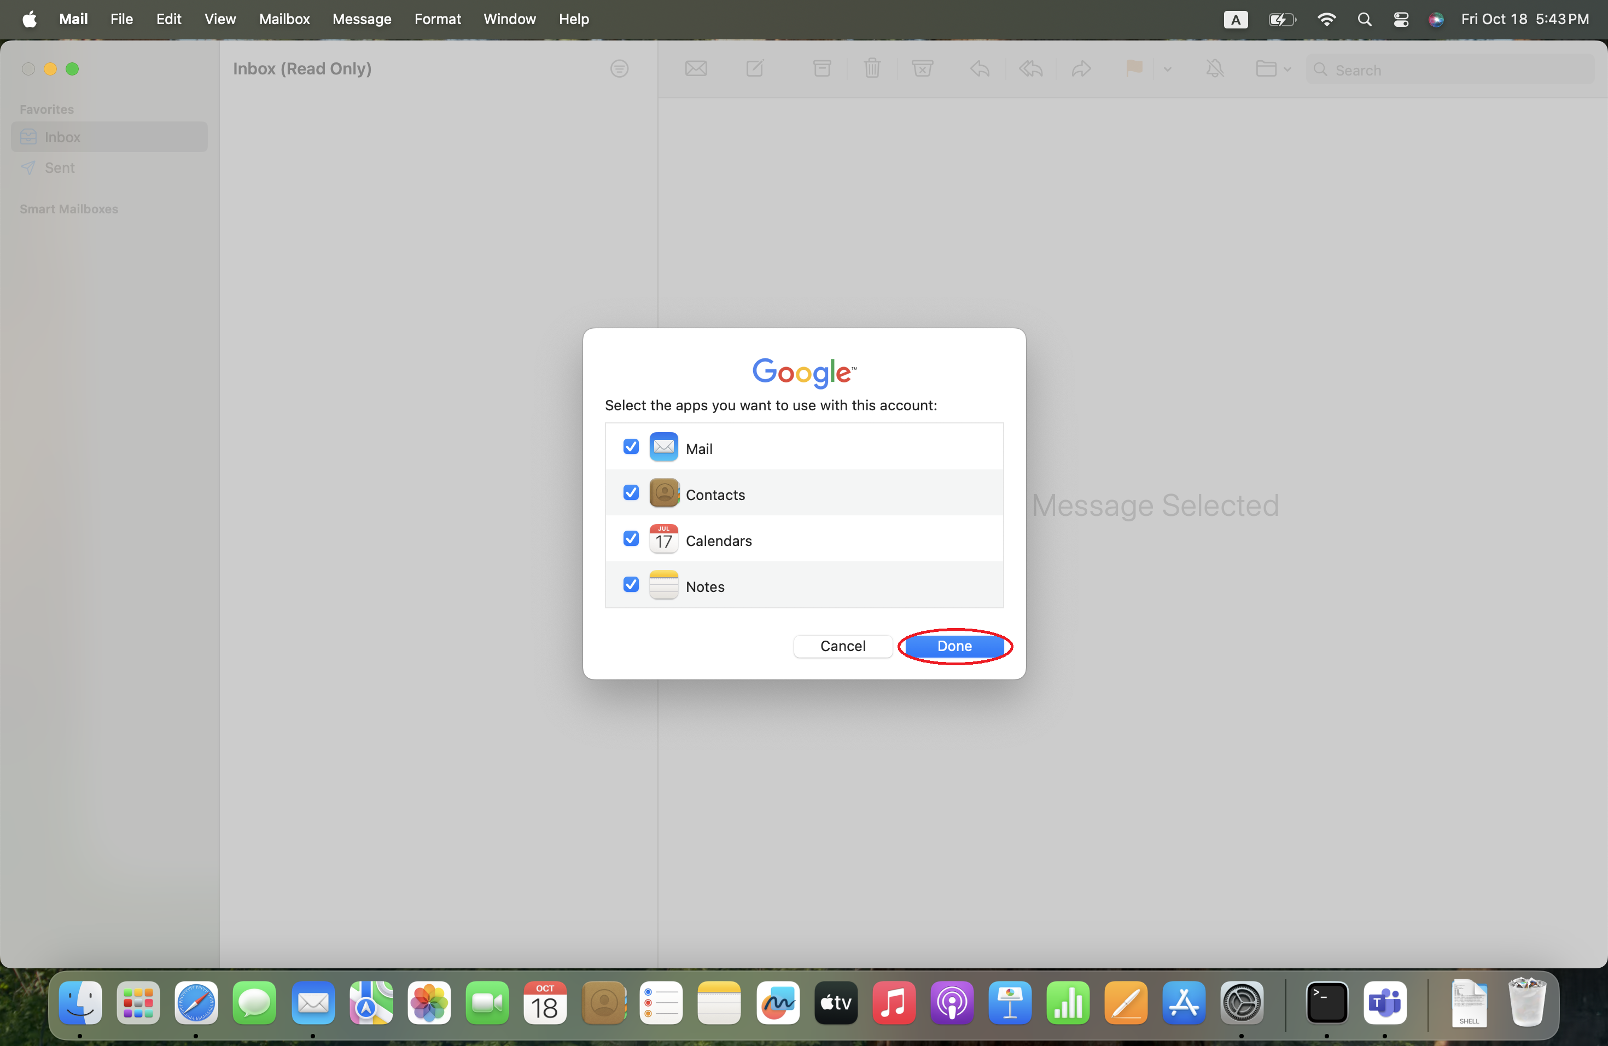Open the Window menu
The image size is (1608, 1046).
[x=509, y=19]
